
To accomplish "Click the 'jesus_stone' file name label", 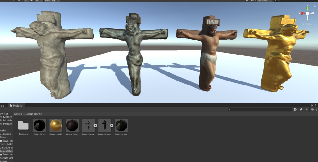I will (121, 134).
